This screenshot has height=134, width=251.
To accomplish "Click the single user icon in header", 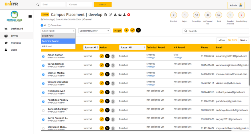I will (124, 15).
